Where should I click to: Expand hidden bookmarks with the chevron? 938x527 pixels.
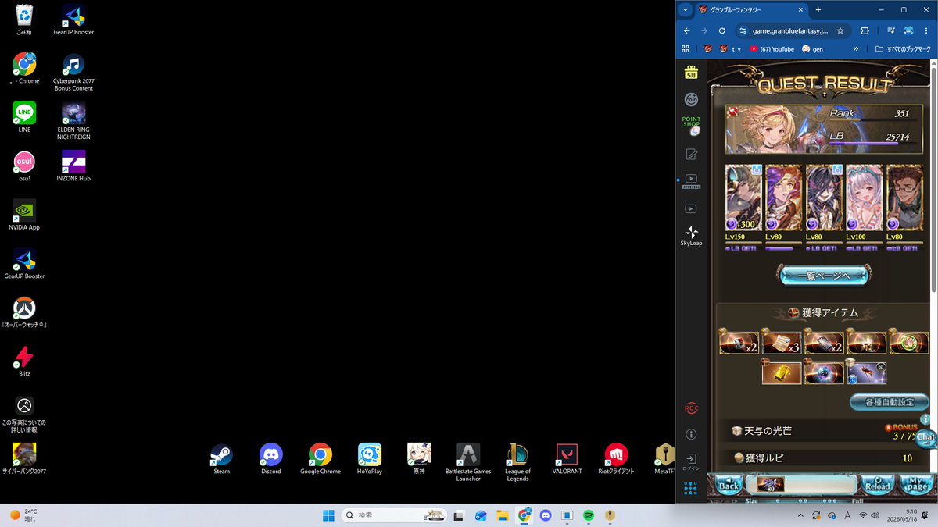856,48
